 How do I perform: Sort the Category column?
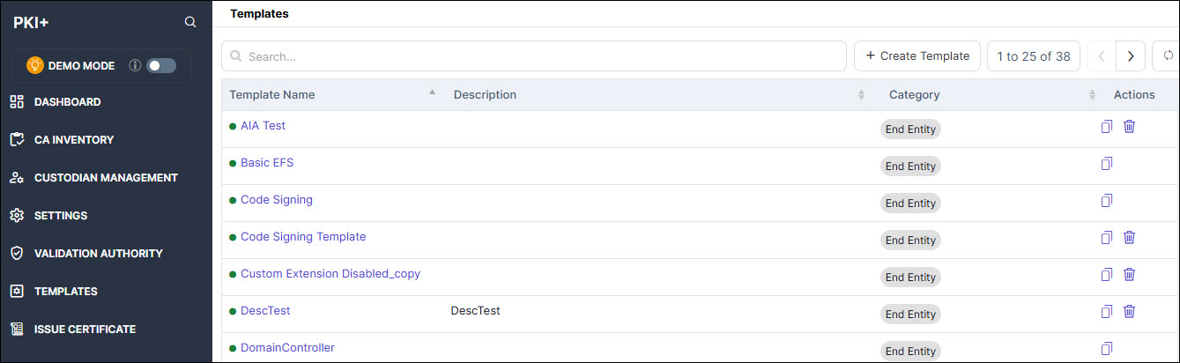click(1092, 95)
